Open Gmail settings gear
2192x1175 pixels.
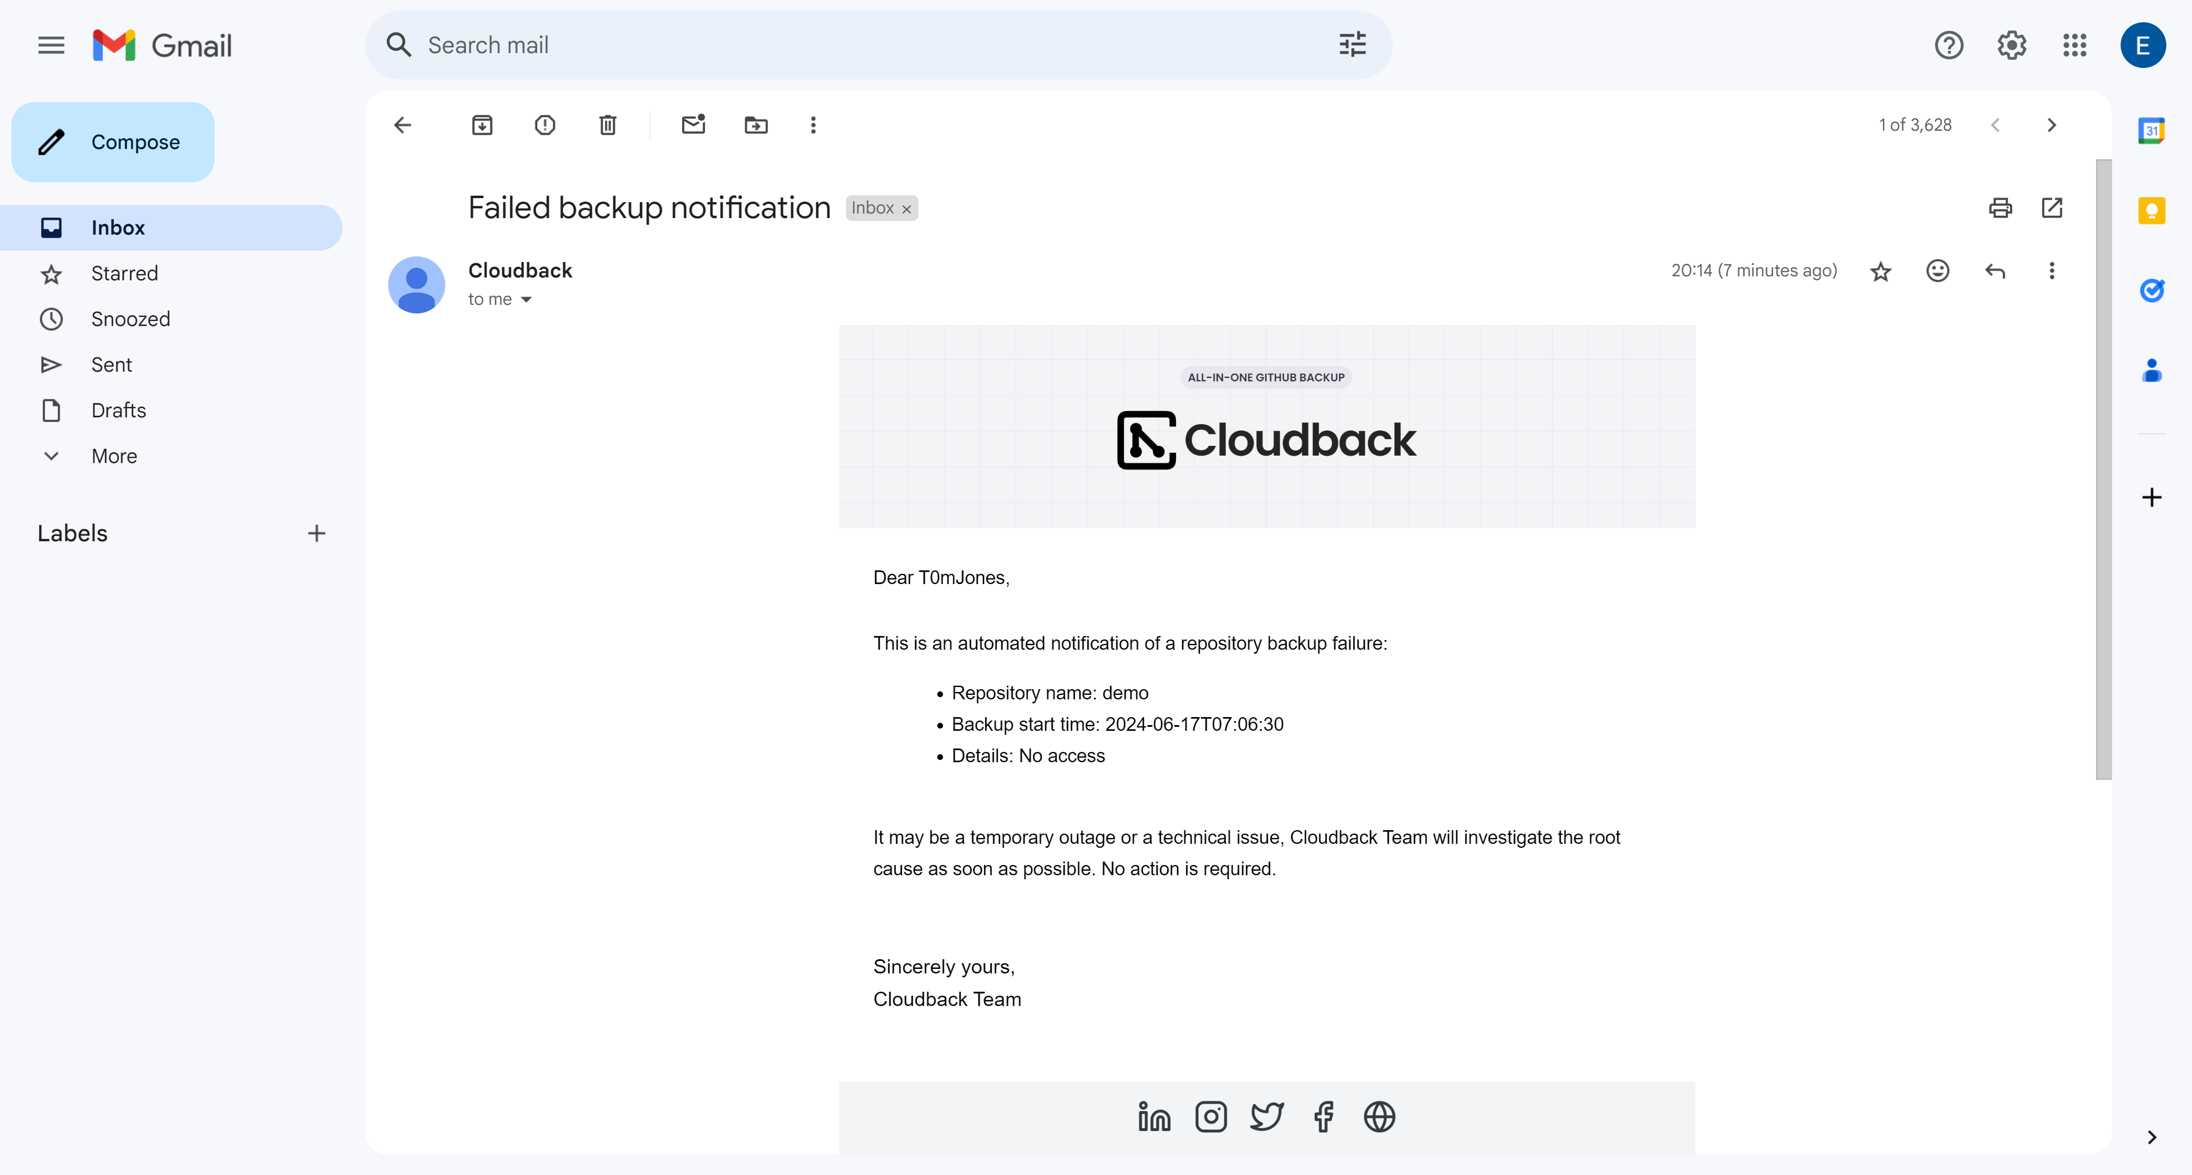pos(2012,45)
